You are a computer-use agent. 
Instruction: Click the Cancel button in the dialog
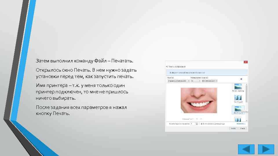coord(242,128)
